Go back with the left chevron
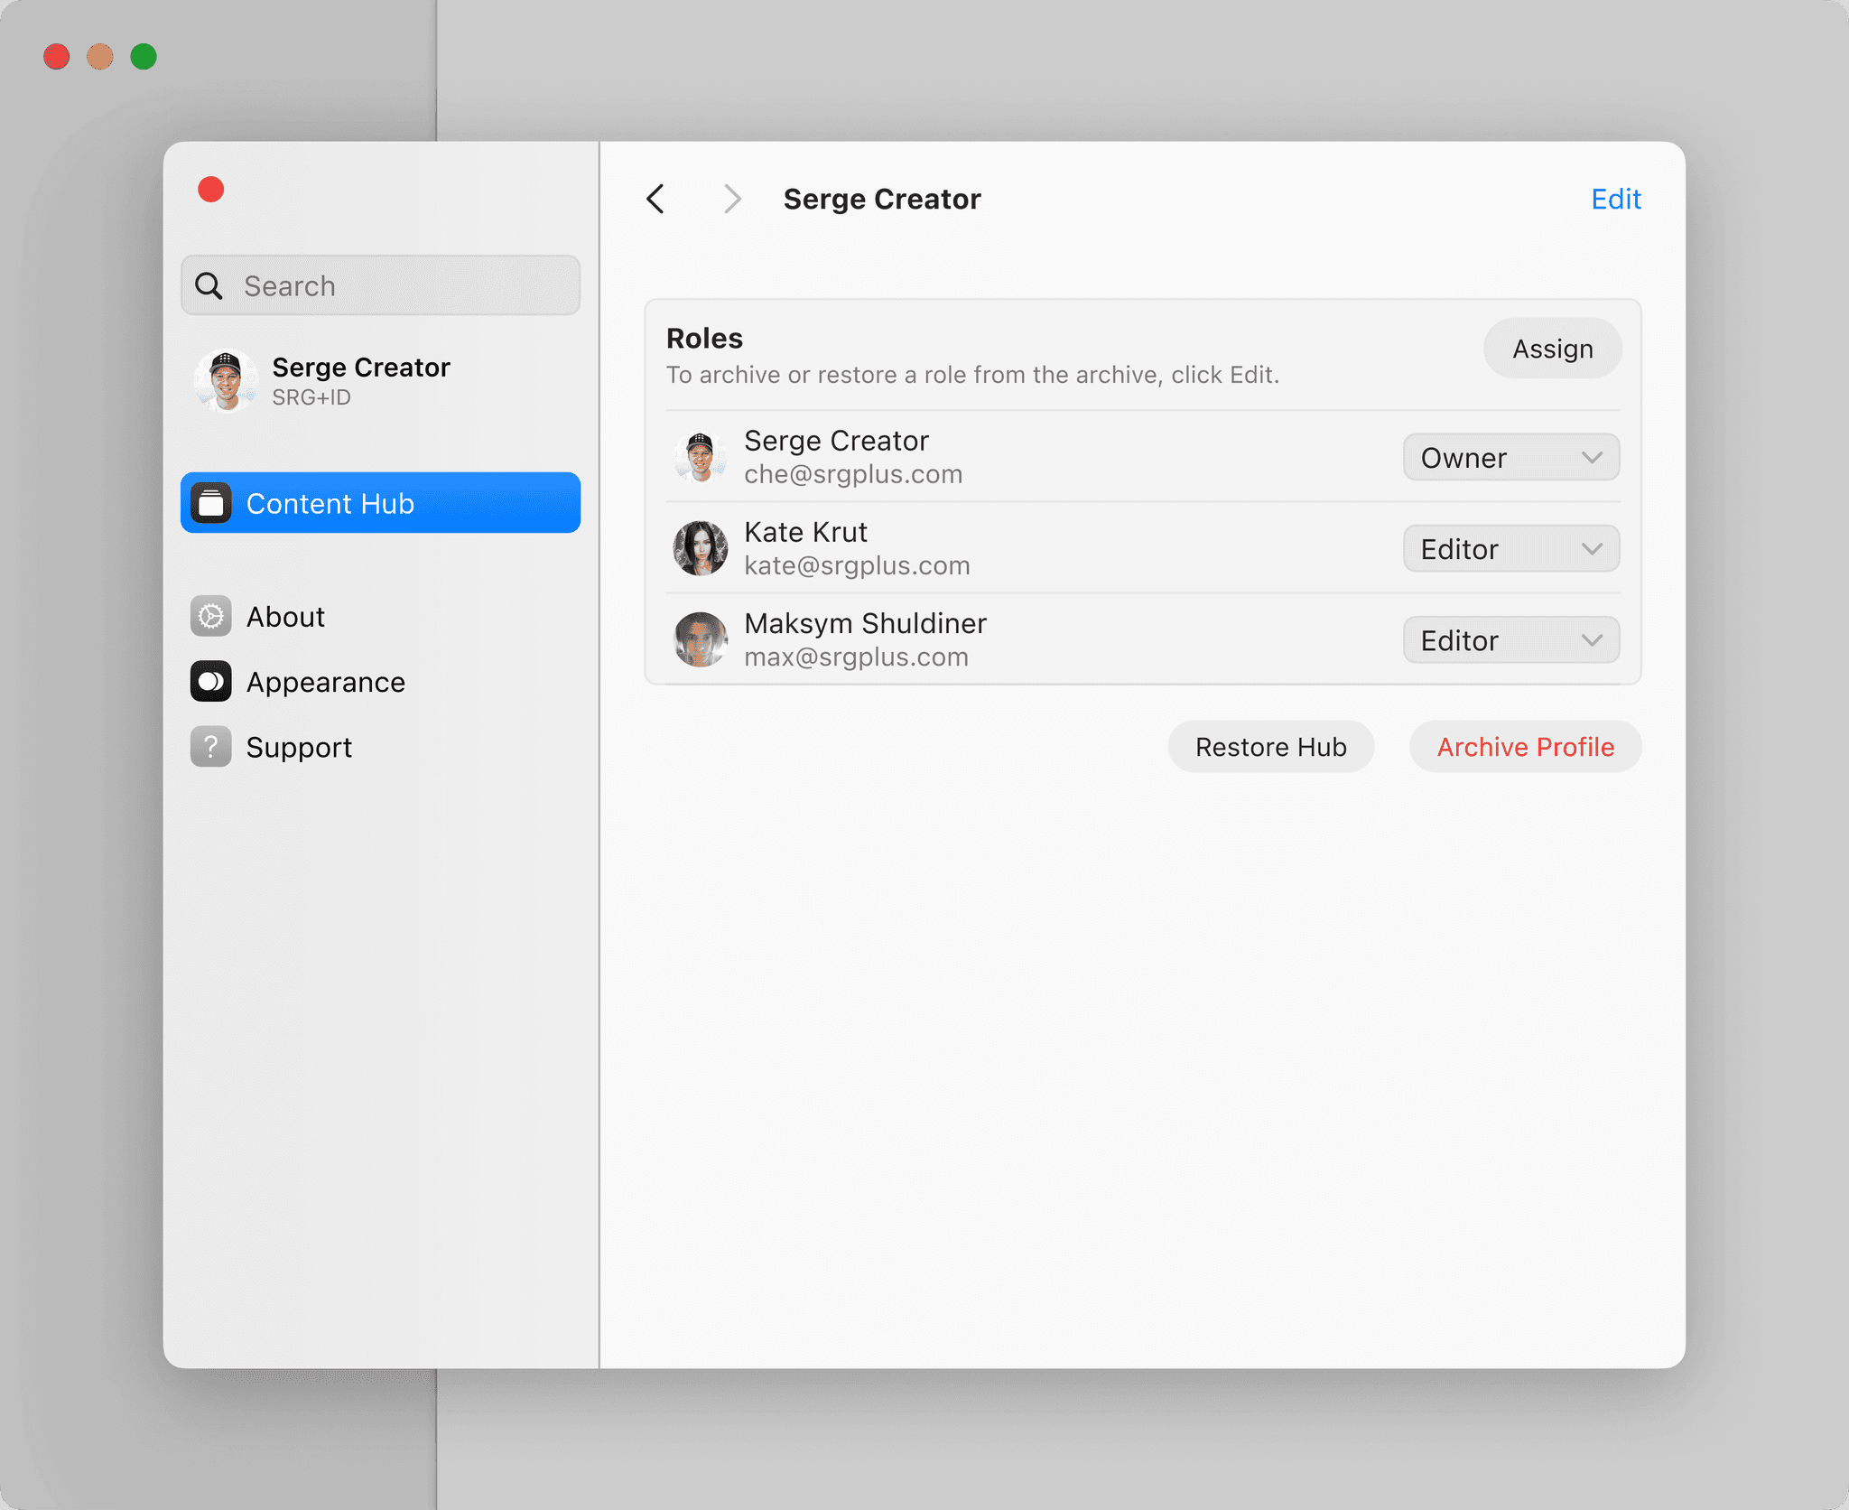 656,199
